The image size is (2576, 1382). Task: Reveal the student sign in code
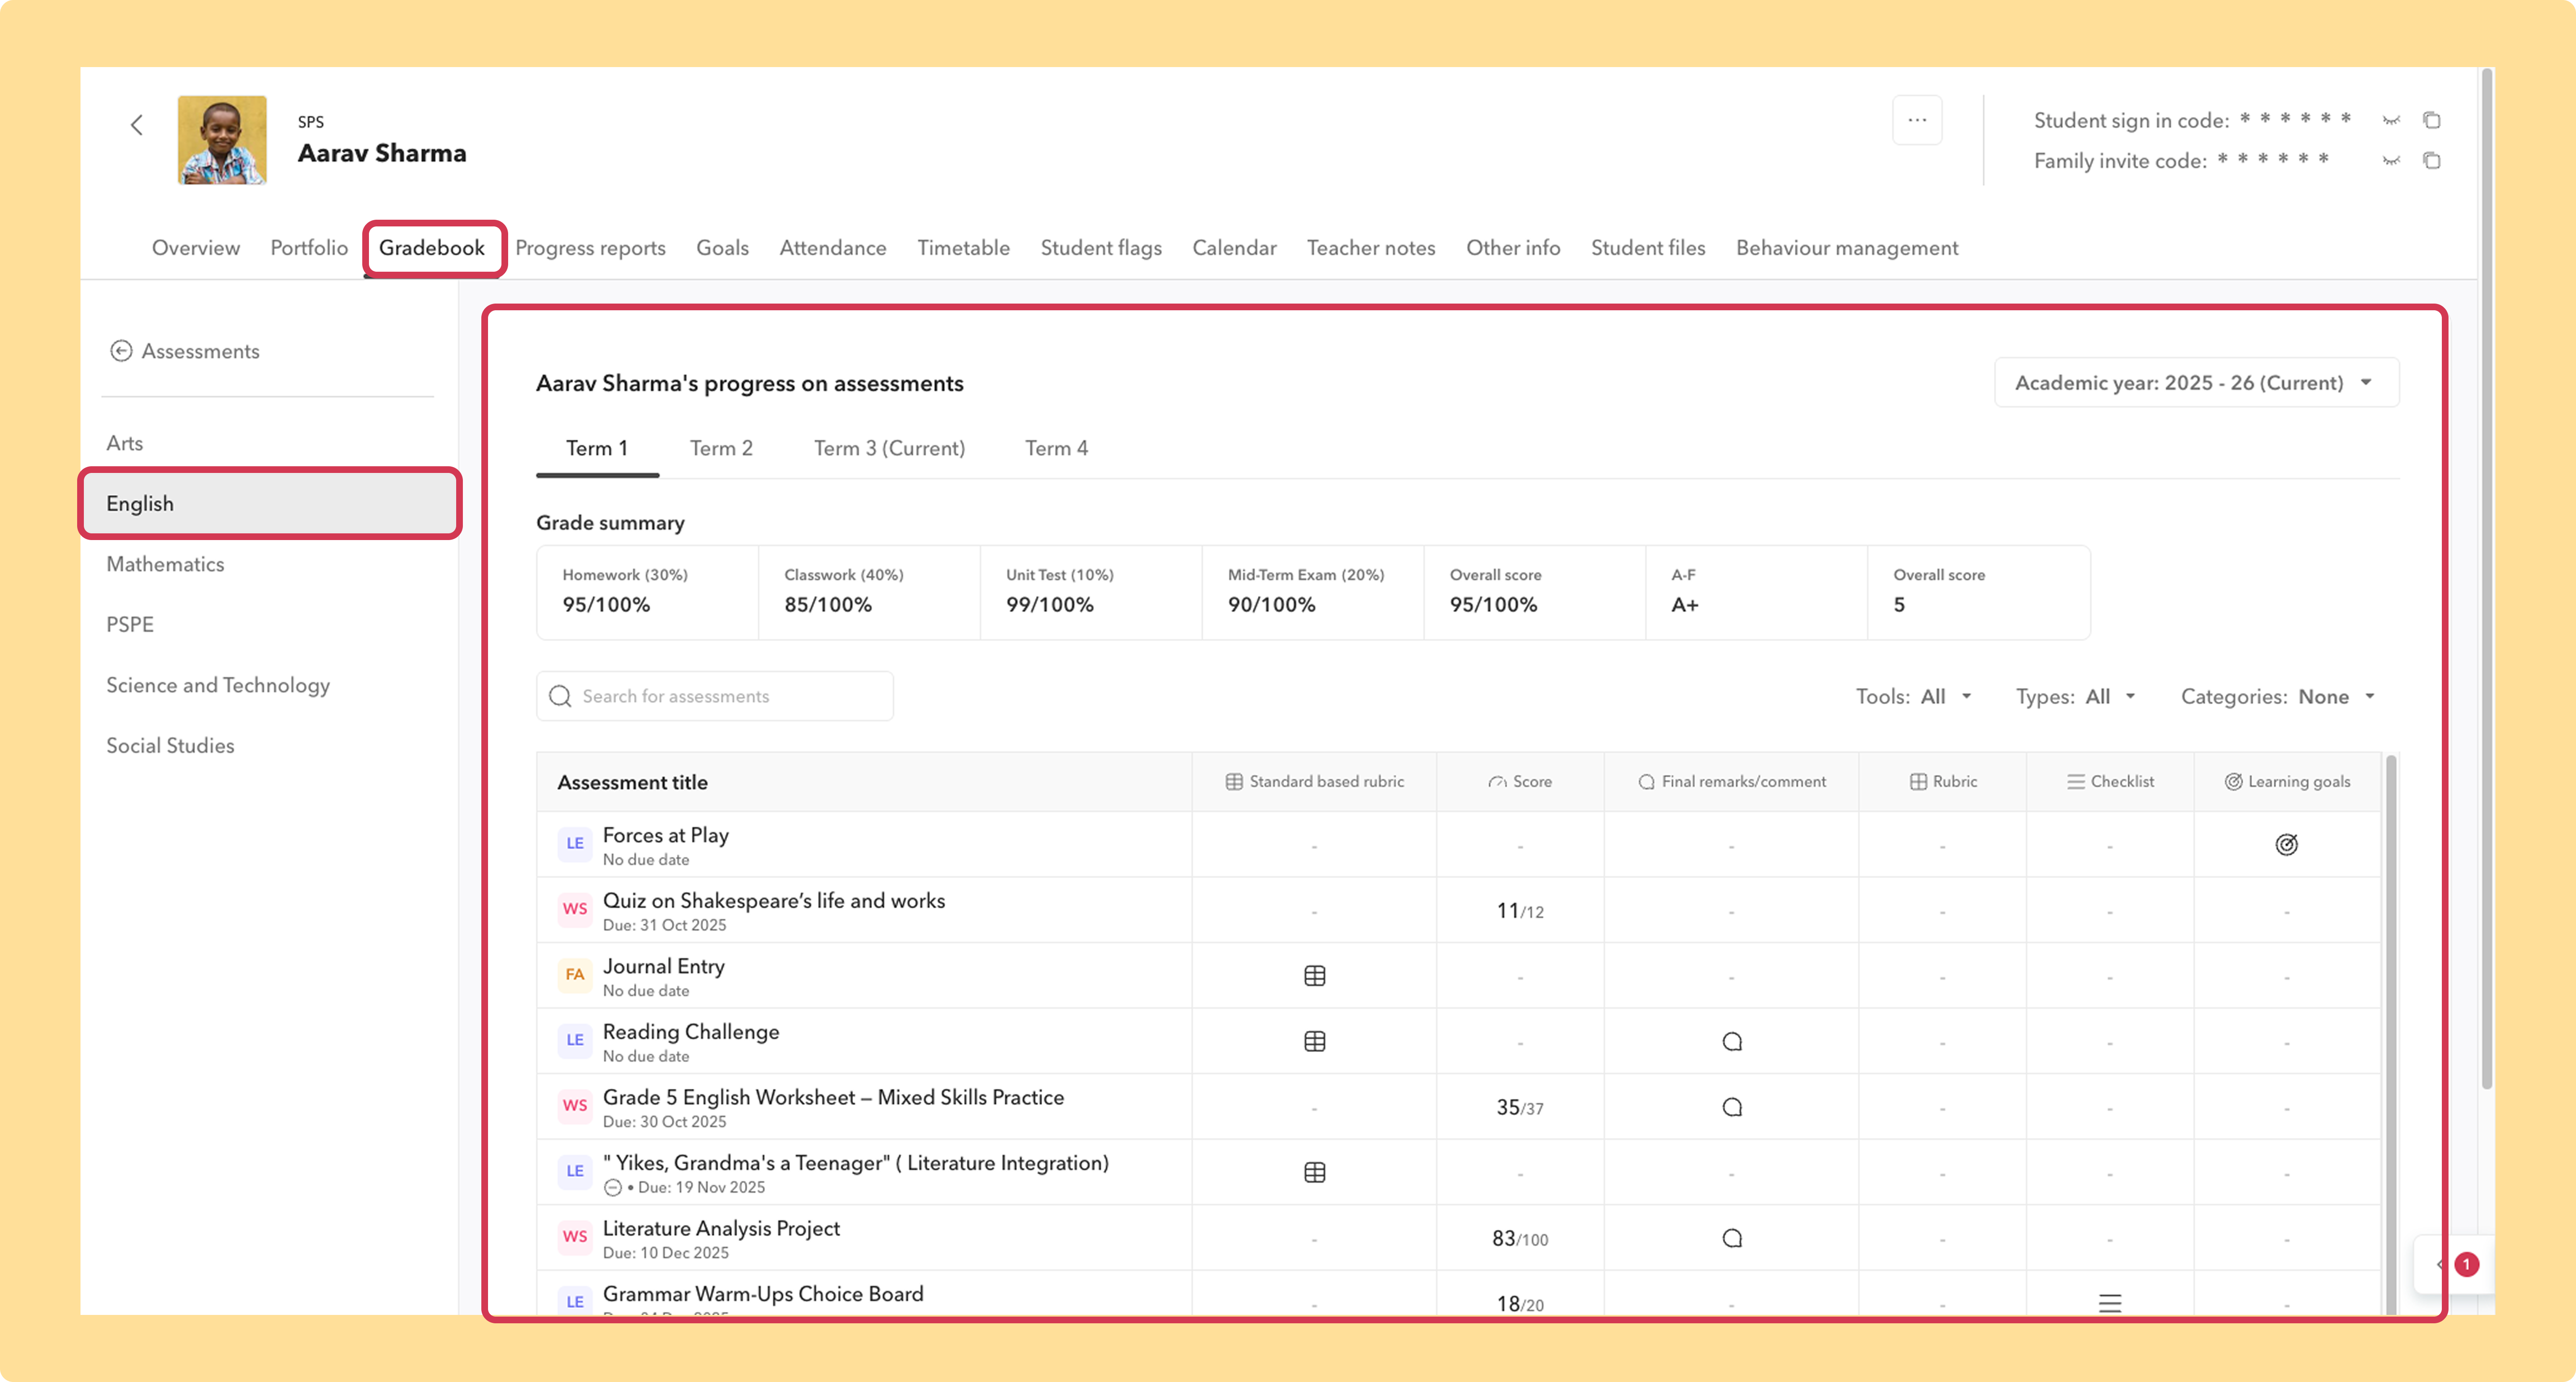[2391, 120]
